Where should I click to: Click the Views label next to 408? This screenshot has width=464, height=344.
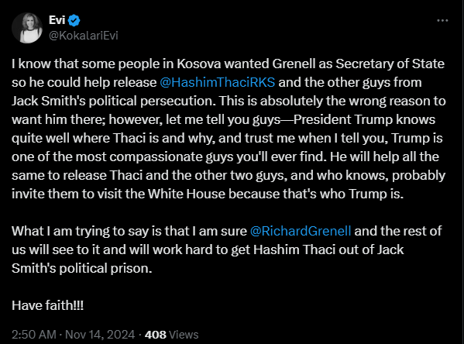(x=184, y=335)
